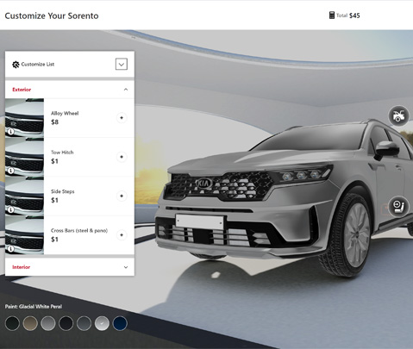This screenshot has height=349, width=413.
Task: Select the Exterior section header
Action: coord(70,90)
